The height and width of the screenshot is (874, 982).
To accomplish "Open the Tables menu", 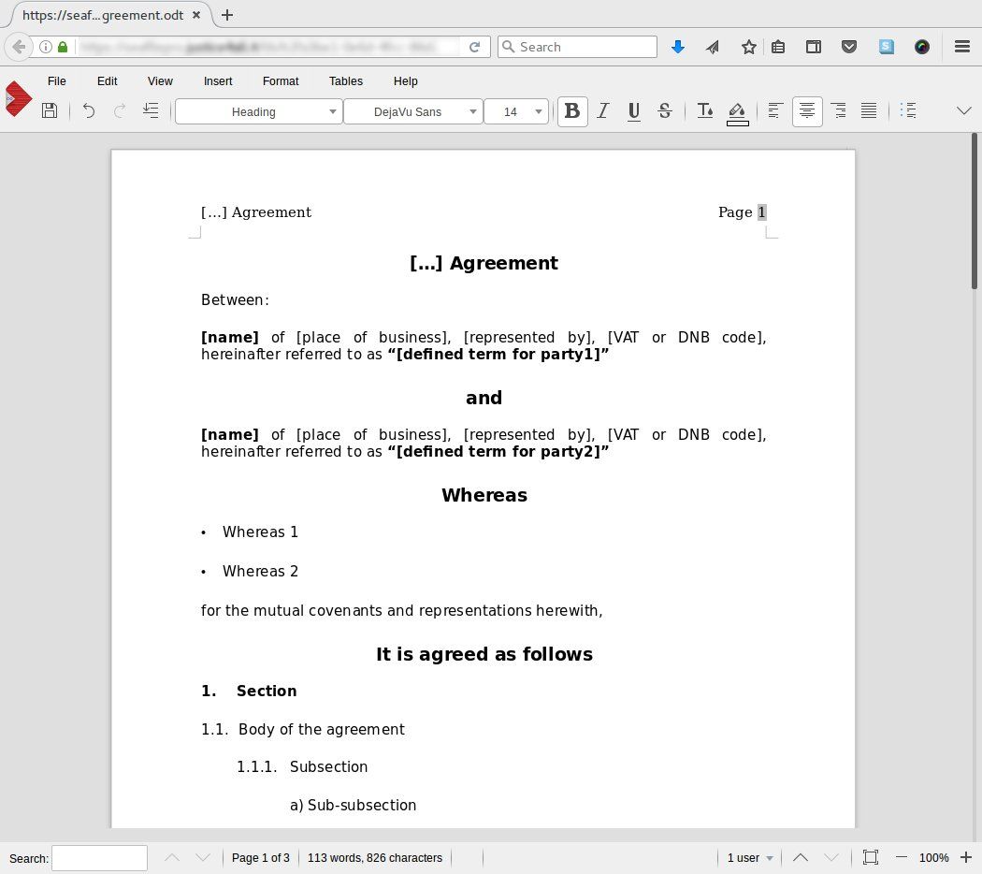I will (346, 81).
